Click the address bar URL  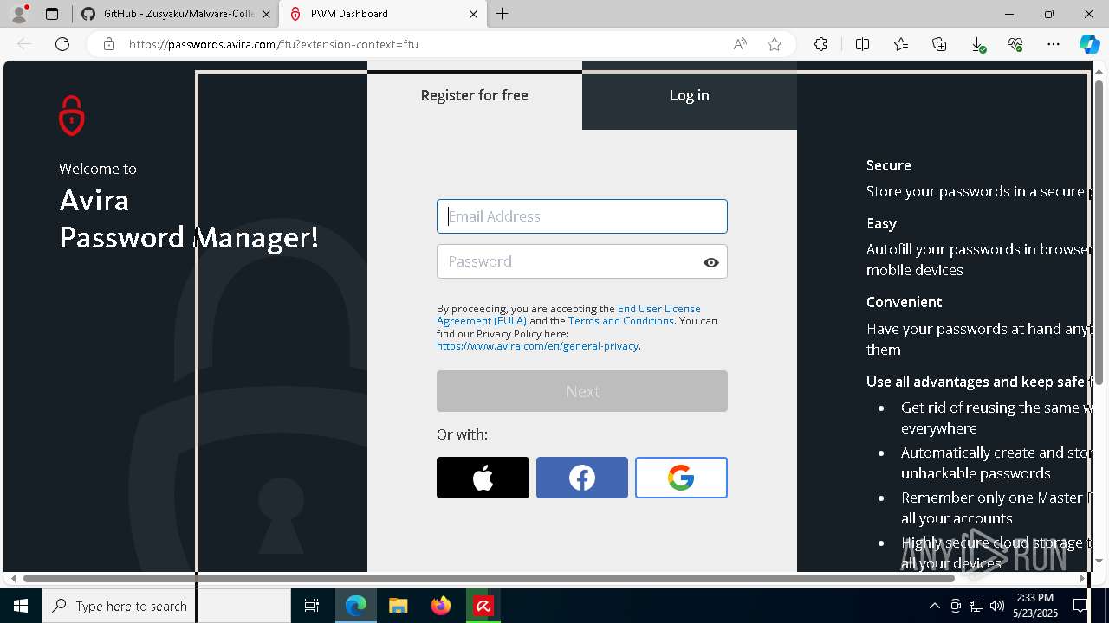274,44
